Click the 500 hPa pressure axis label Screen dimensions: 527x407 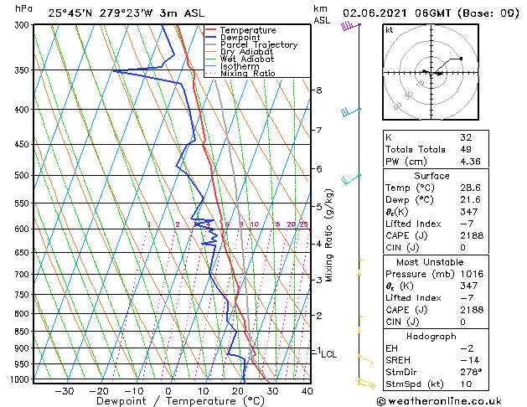(23, 175)
